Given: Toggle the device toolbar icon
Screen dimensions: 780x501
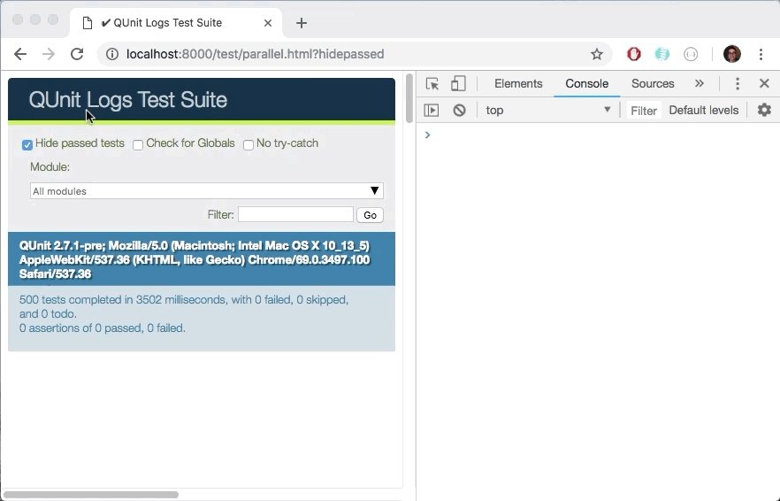Looking at the screenshot, I should tap(458, 84).
